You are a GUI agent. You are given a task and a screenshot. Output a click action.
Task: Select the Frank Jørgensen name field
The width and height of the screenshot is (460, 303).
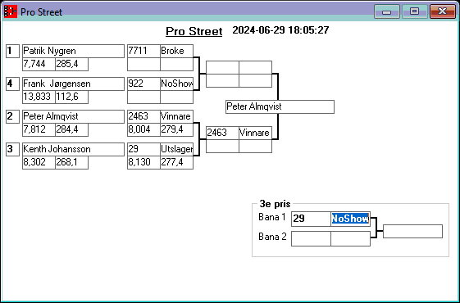click(x=73, y=84)
